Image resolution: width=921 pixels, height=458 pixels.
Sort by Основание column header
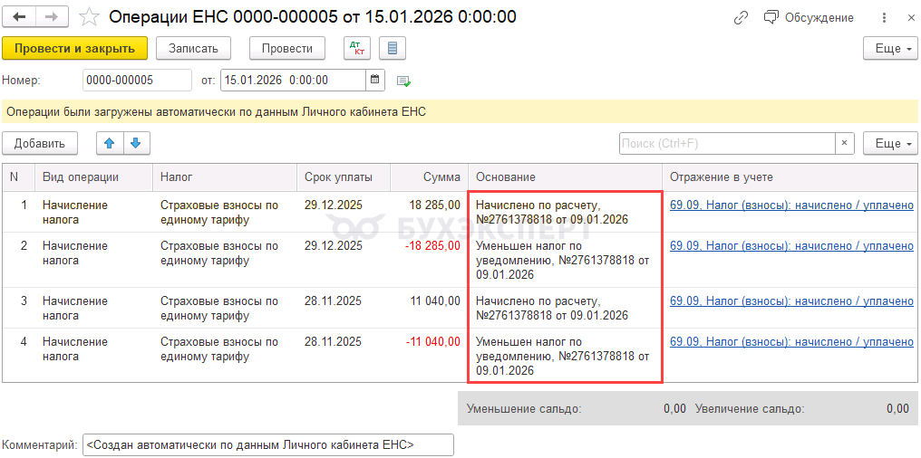565,177
